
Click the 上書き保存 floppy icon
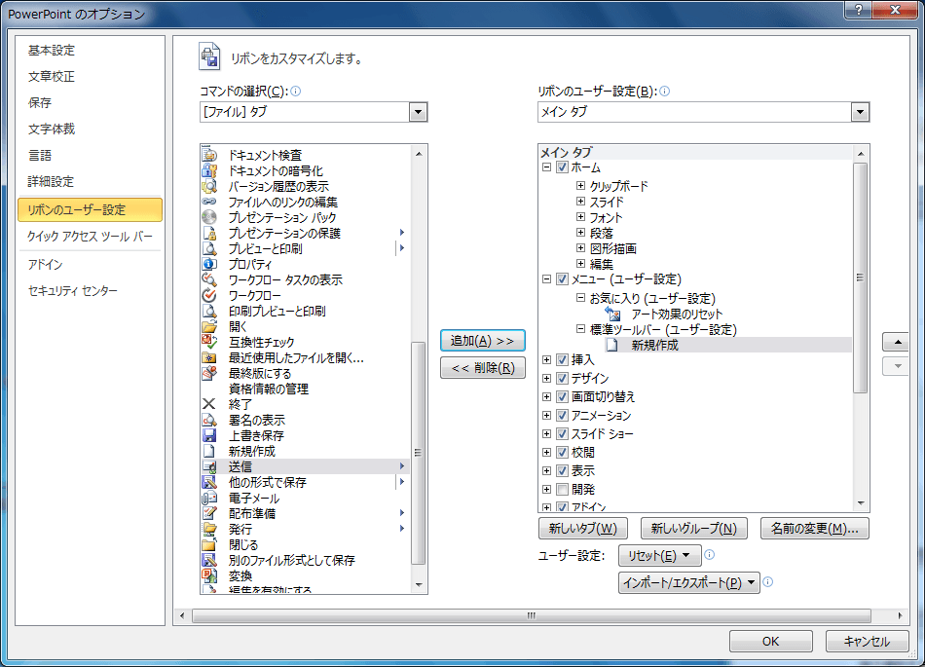209,436
